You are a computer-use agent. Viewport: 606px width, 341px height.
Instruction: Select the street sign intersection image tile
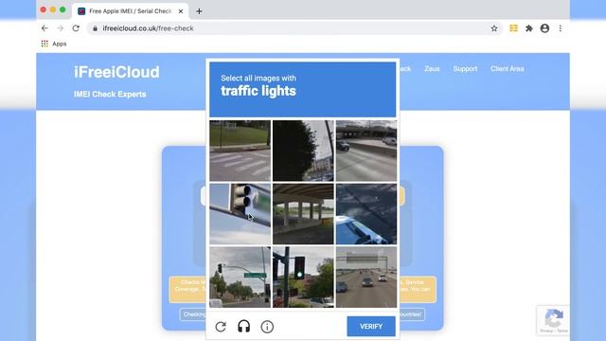tap(240, 278)
